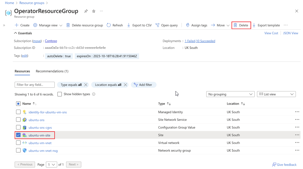Screen dimensions: 303x169
Task: Check the ubuntu-vm-vnet row checkbox
Action: point(18,143)
